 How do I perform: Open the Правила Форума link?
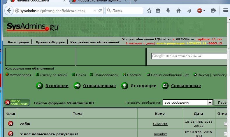click(50, 42)
